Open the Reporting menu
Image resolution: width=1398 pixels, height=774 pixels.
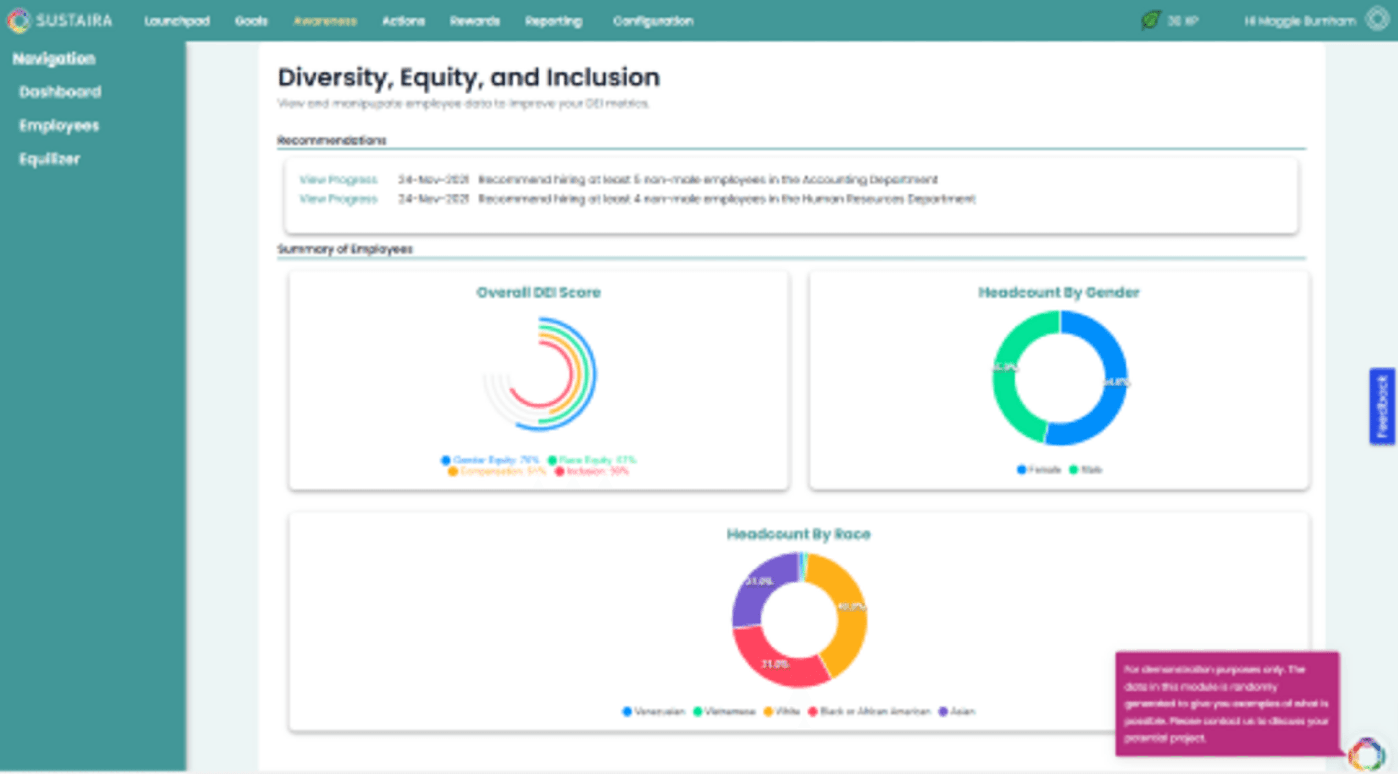pos(553,21)
